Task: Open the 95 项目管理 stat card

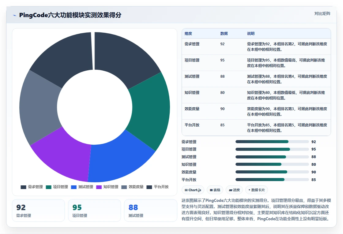Action: point(95,210)
